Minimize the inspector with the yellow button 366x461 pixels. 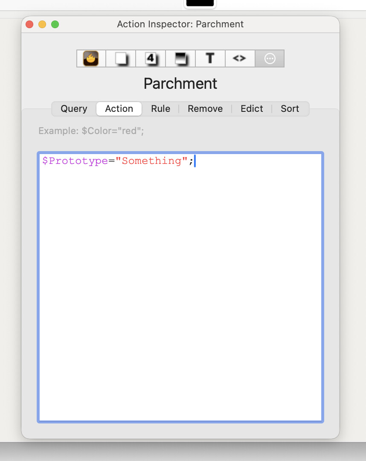tap(42, 24)
